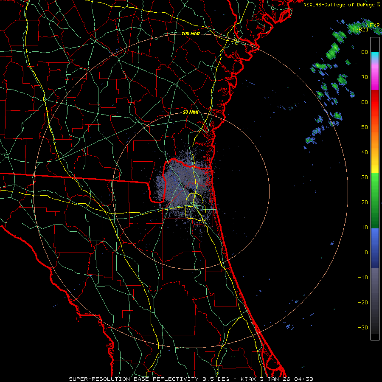Screen dimensions: 382x382
Task: Click the NEXR product label
Action: point(373,25)
